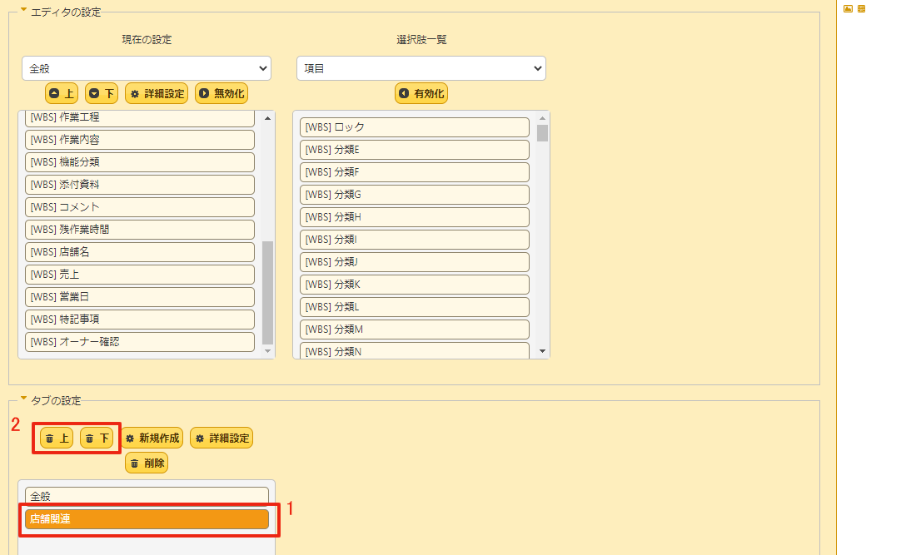
Task: Click the up-arrow icon on the 上 button
Action: (x=52, y=93)
